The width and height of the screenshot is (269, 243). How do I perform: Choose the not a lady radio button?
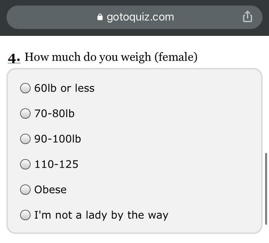[25, 215]
